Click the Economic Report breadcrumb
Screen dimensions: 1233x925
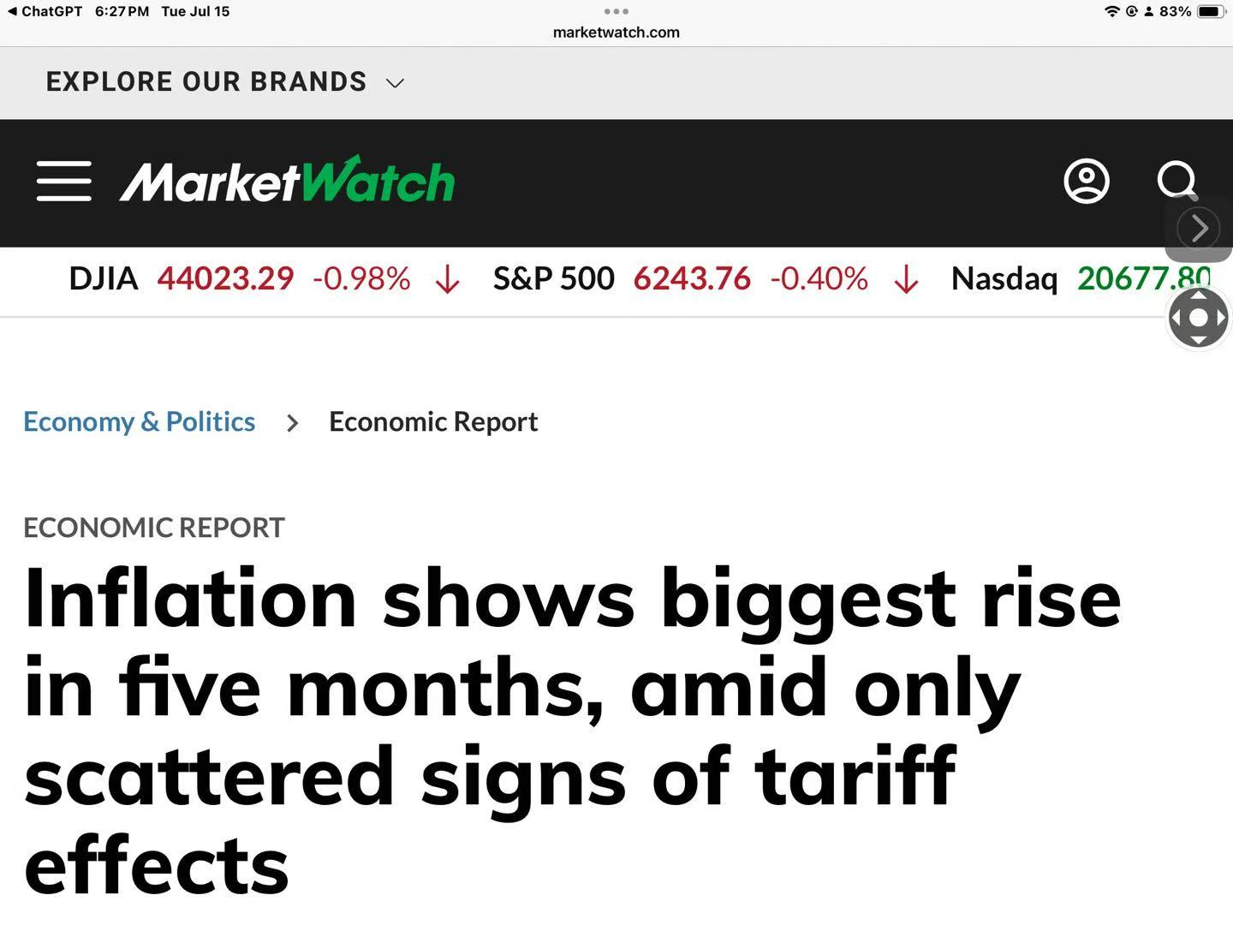pos(433,421)
